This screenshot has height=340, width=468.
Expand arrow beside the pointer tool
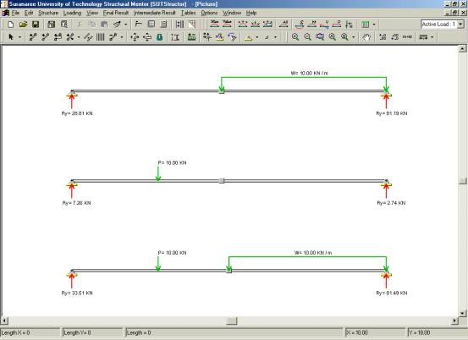point(19,37)
